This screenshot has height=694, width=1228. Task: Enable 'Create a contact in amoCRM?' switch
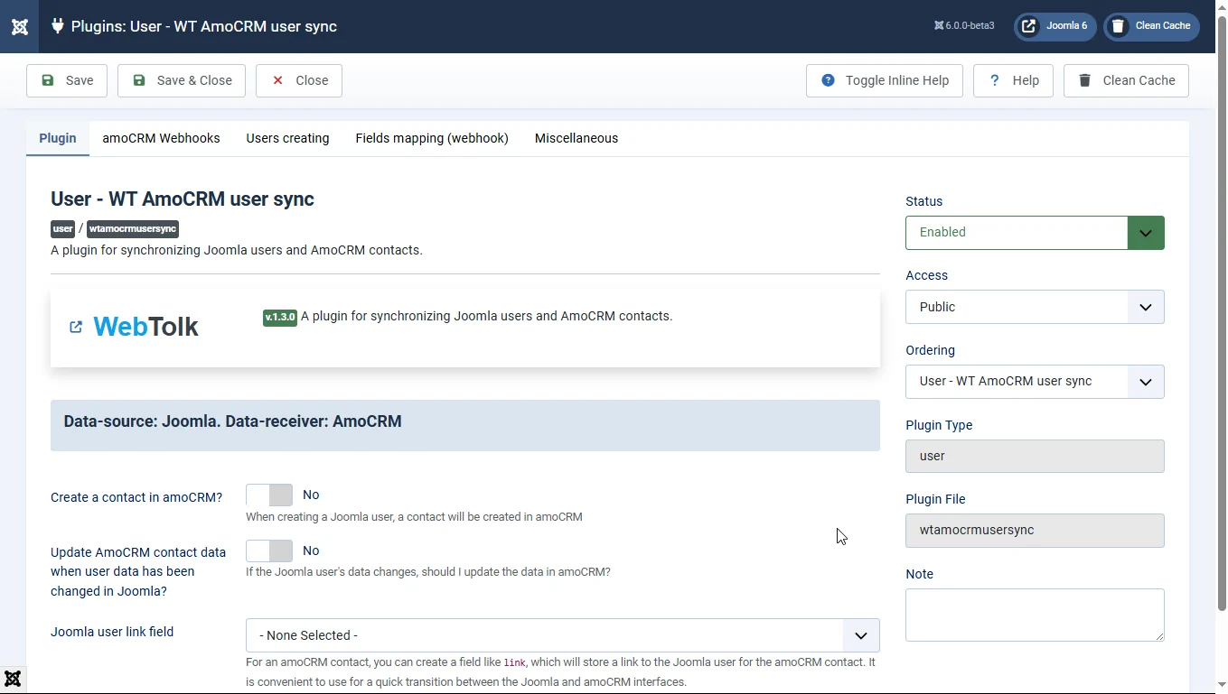(x=269, y=495)
